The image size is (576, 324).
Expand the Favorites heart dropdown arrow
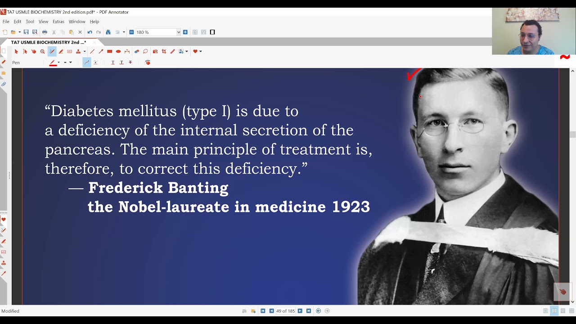(201, 51)
